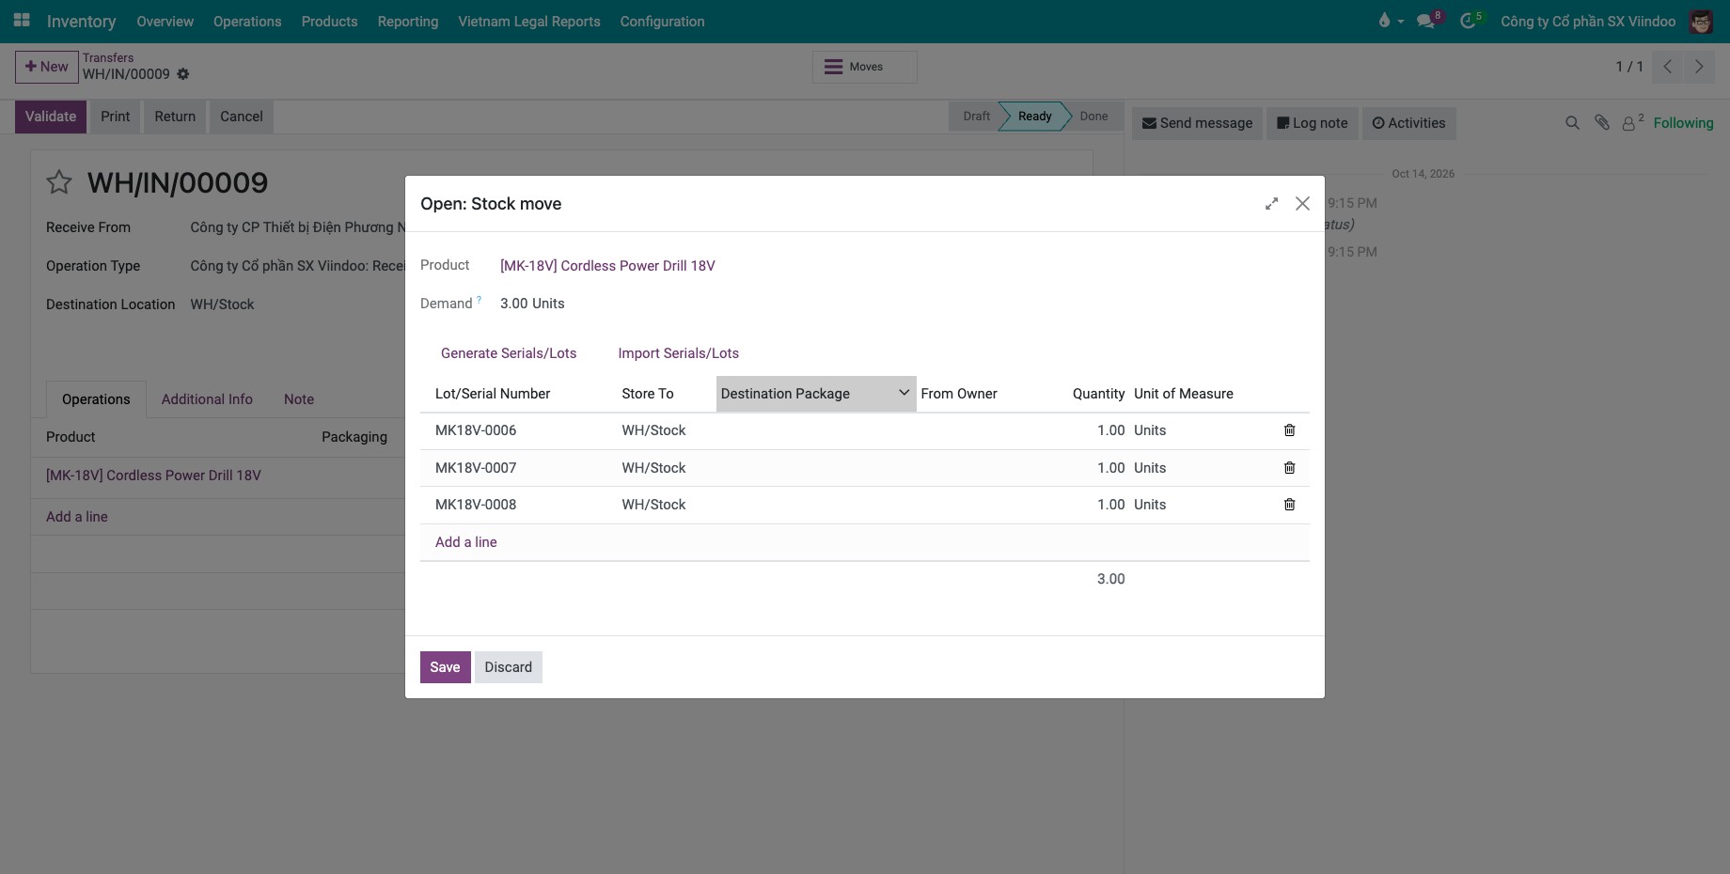Open Vietnam Legal Reports menu
The image size is (1730, 874).
pyautogui.click(x=529, y=21)
